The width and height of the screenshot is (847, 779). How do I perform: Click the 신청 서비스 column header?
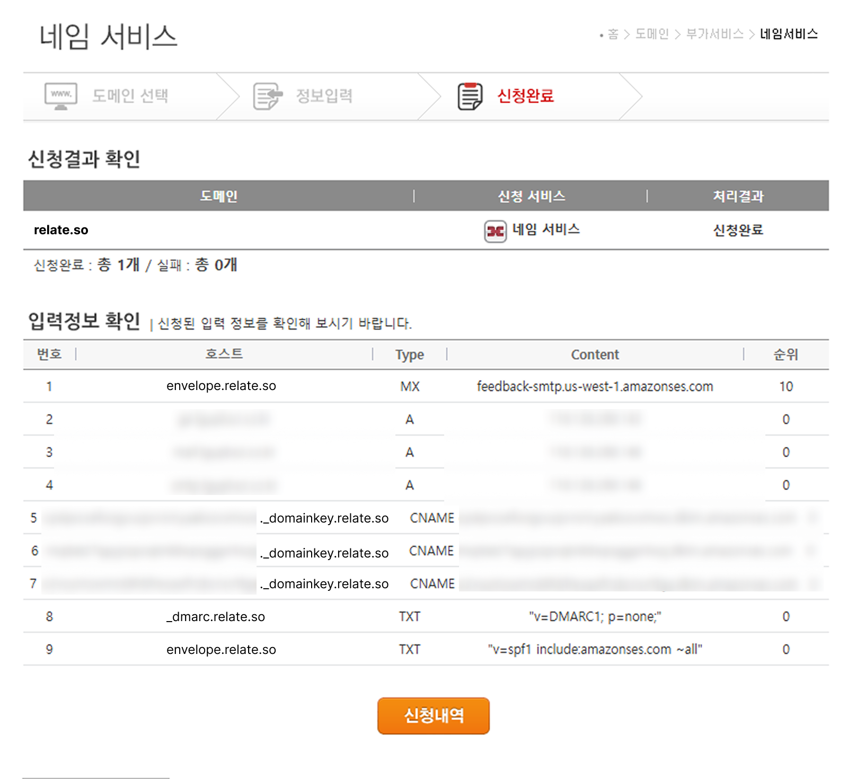tap(531, 196)
